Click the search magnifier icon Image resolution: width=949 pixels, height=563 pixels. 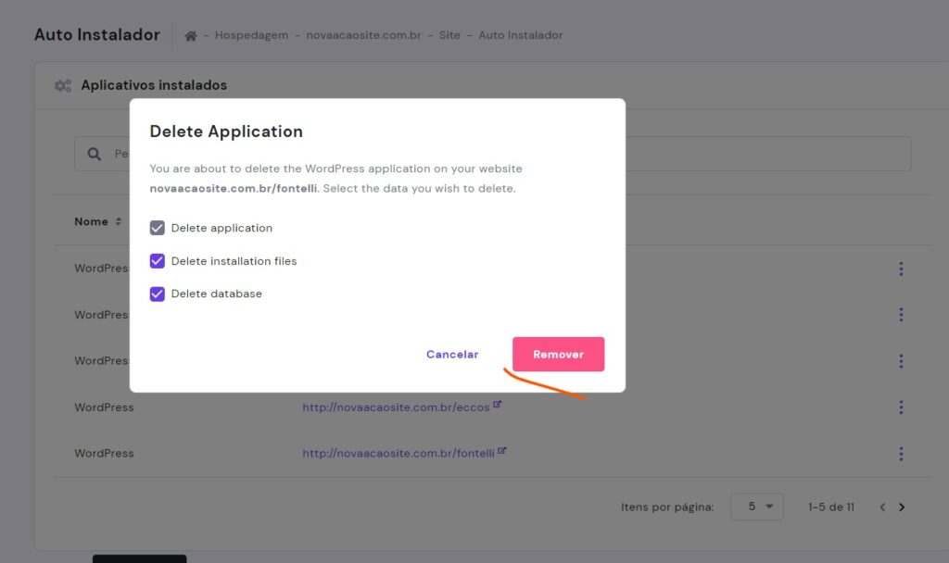pos(95,154)
